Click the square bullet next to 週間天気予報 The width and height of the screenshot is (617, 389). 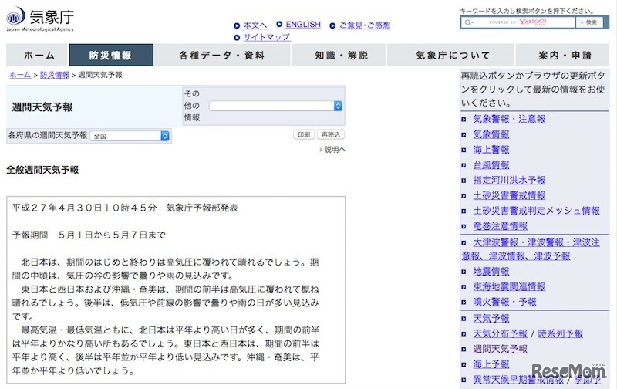tap(464, 349)
